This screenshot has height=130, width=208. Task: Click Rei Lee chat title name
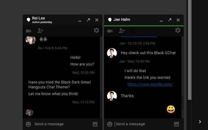(x=38, y=18)
